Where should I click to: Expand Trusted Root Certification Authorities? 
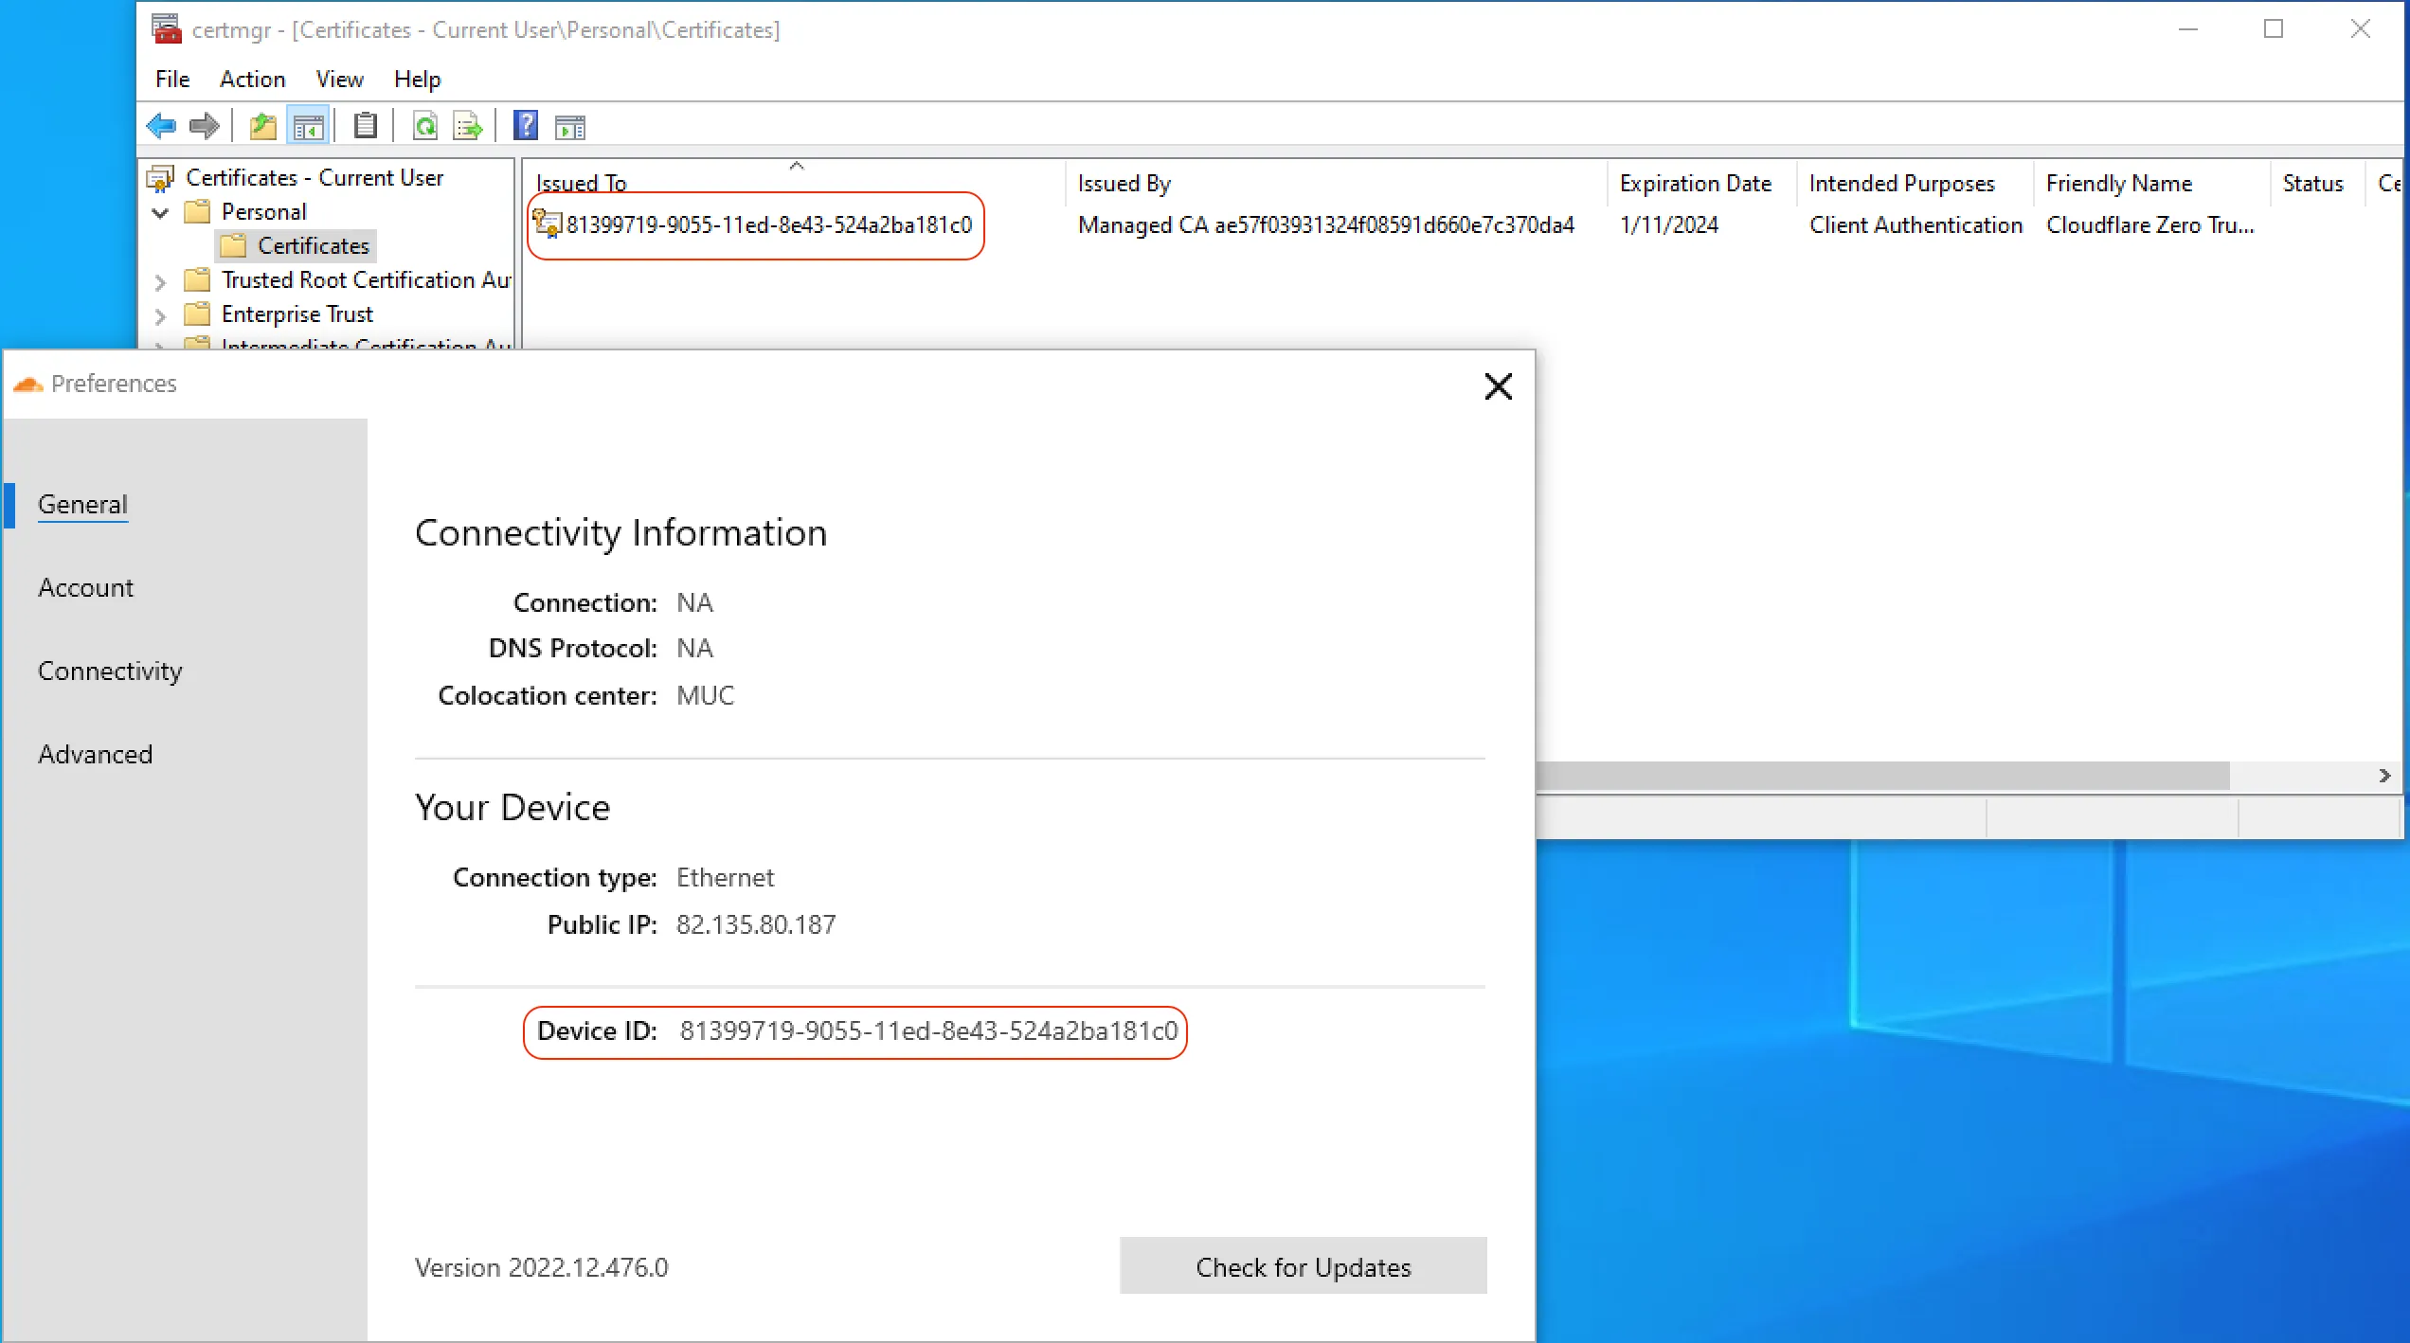pos(159,280)
